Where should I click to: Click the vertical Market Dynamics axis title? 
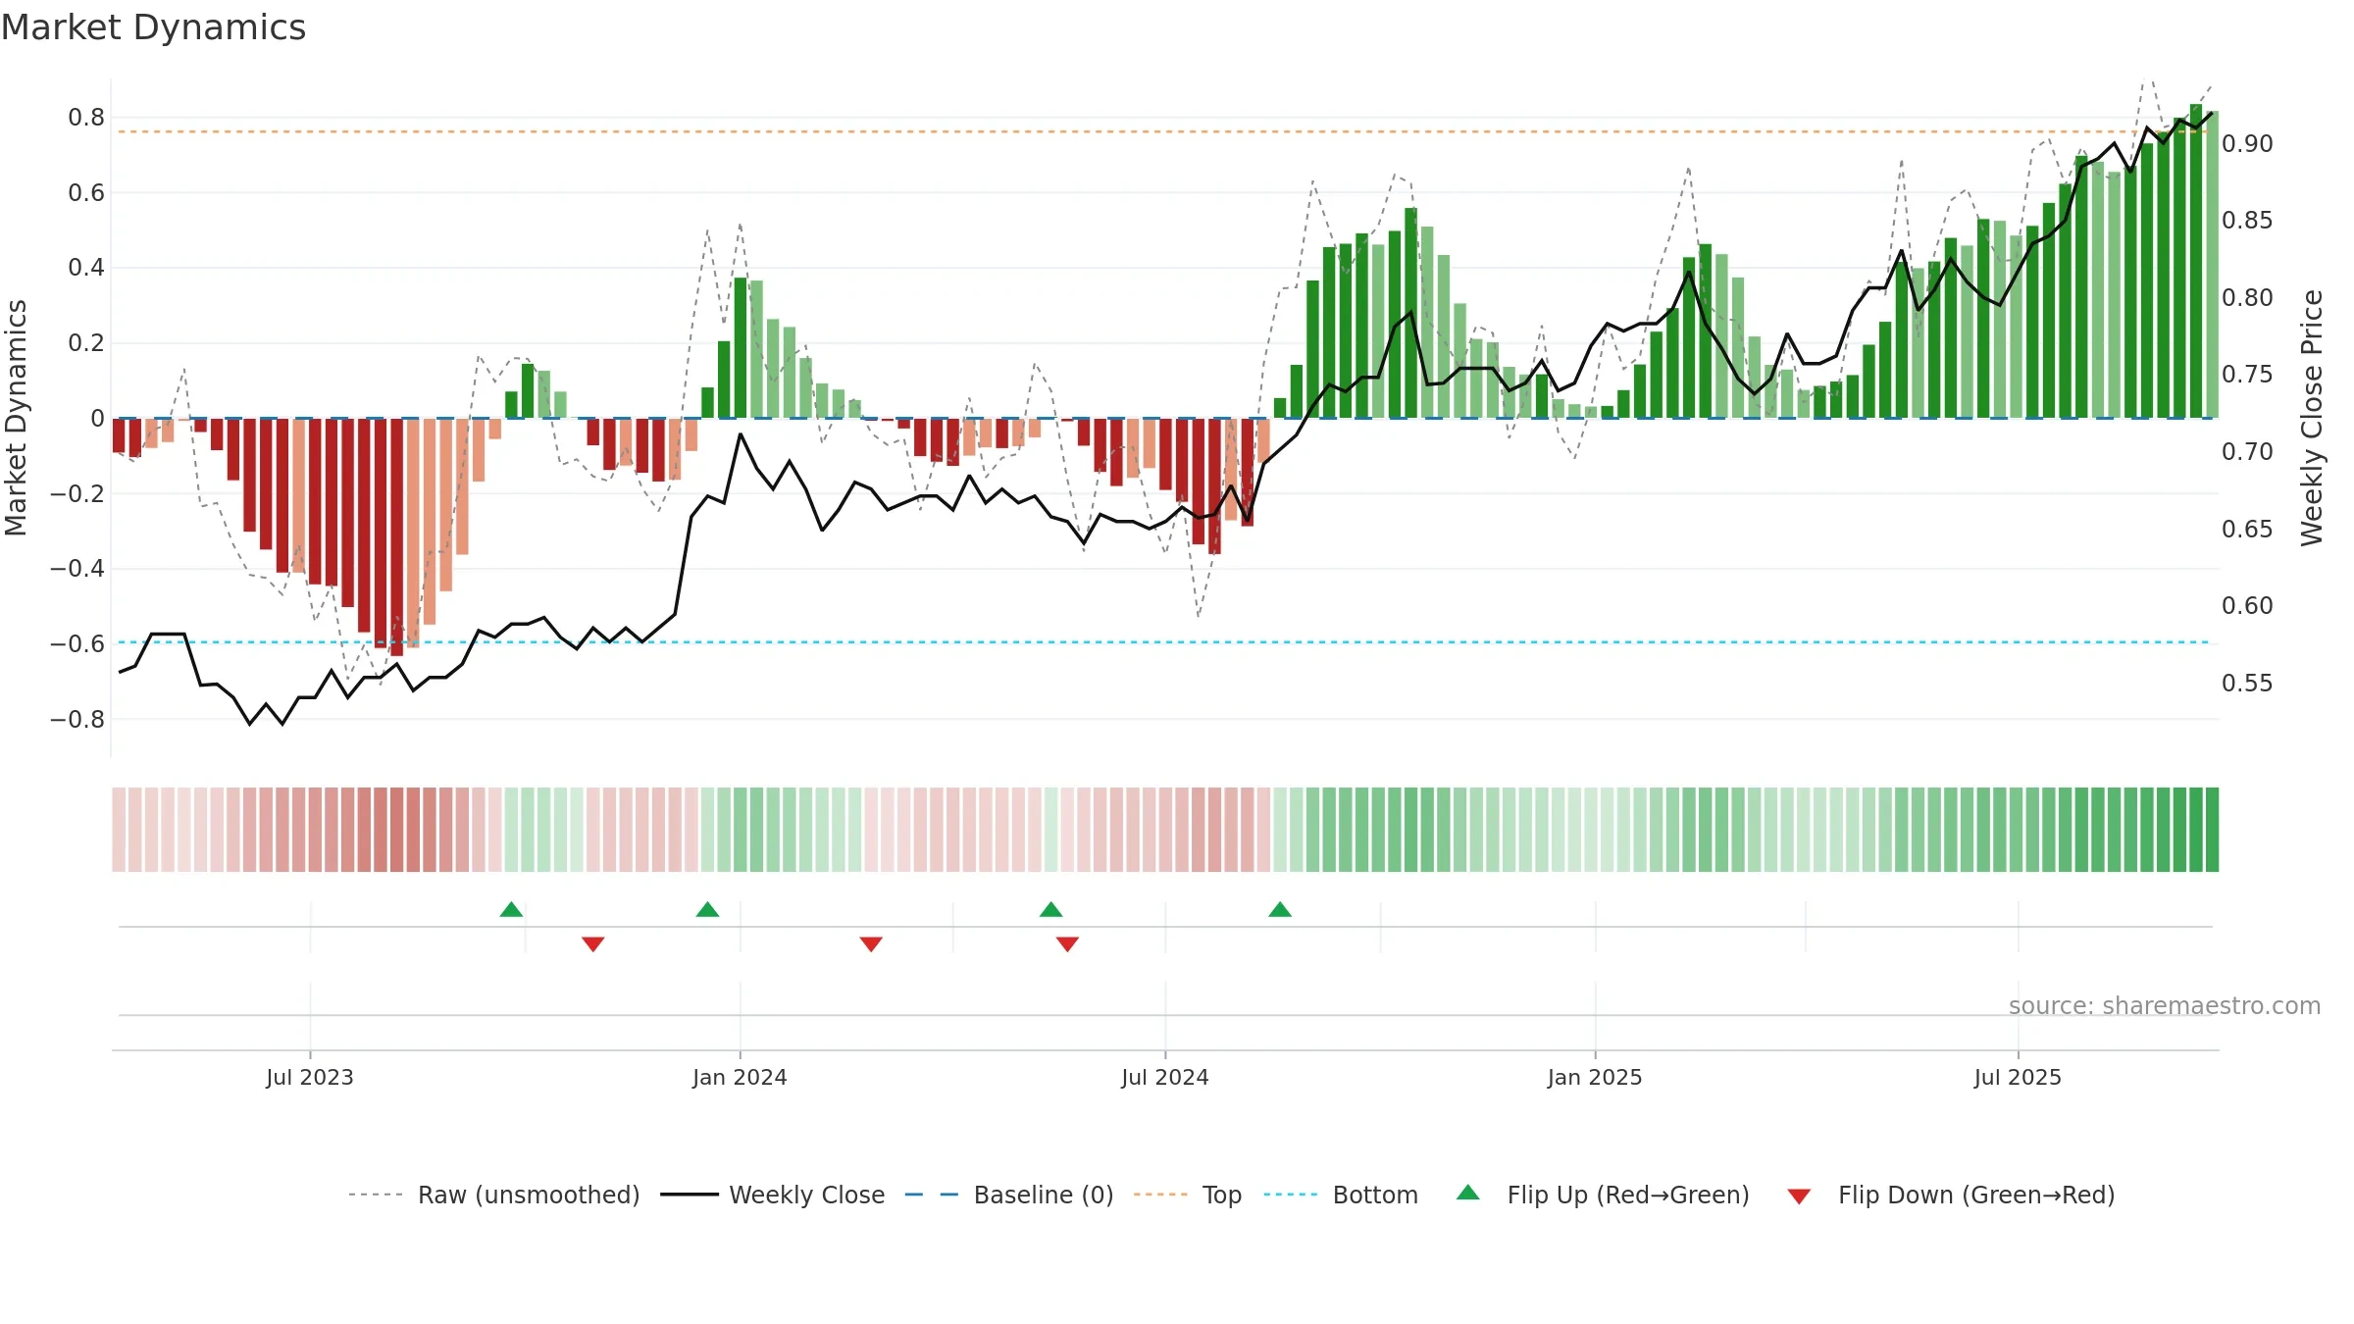16,418
